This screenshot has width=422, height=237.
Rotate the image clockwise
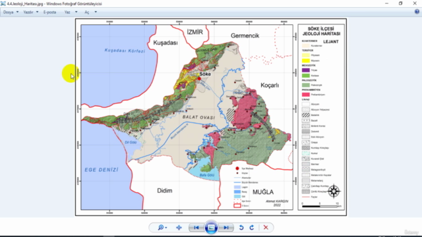(x=252, y=228)
